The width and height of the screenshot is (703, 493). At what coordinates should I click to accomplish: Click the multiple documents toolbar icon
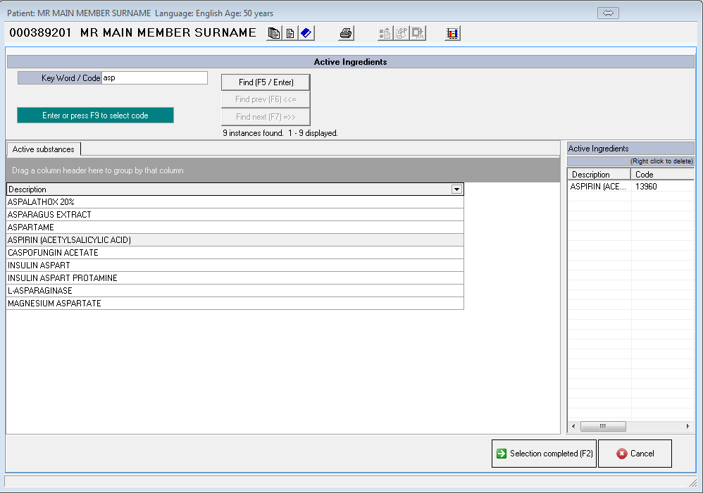pyautogui.click(x=274, y=33)
